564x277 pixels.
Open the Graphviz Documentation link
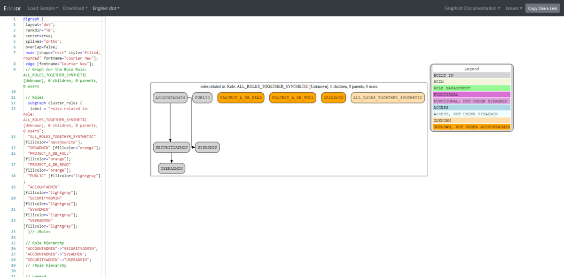pyautogui.click(x=472, y=8)
